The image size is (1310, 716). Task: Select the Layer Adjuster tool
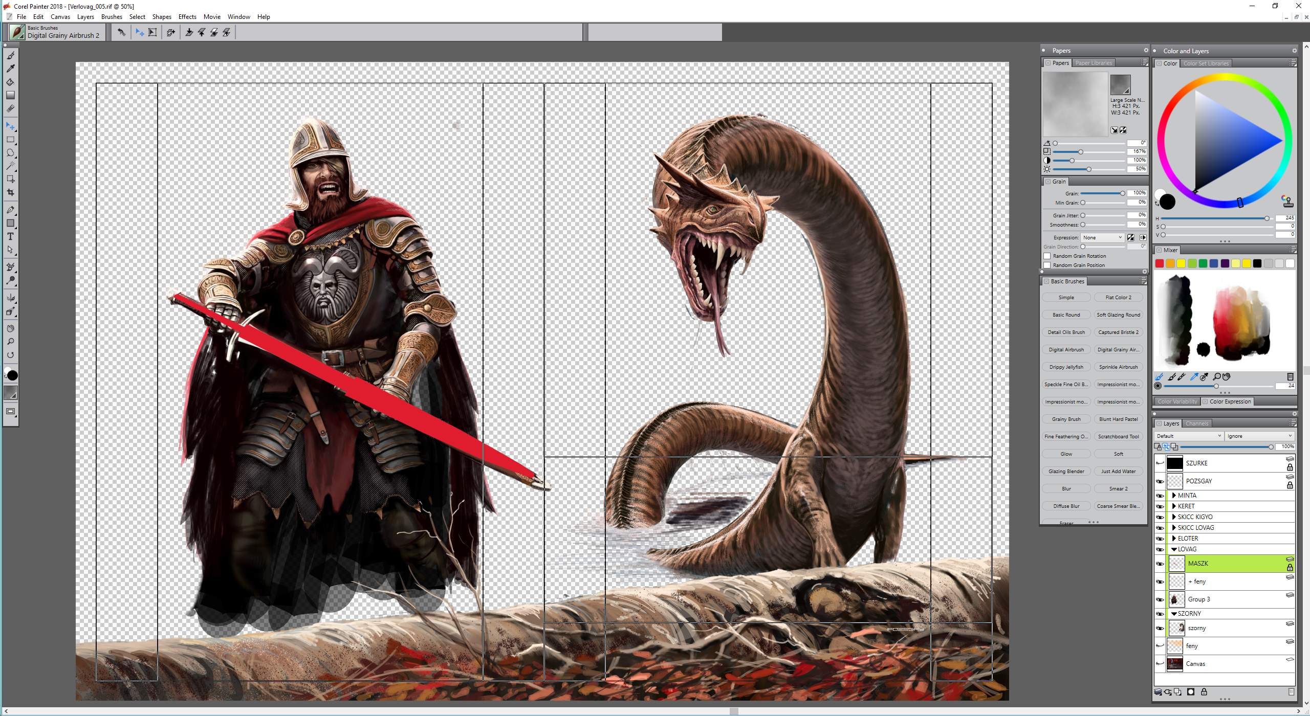point(10,126)
